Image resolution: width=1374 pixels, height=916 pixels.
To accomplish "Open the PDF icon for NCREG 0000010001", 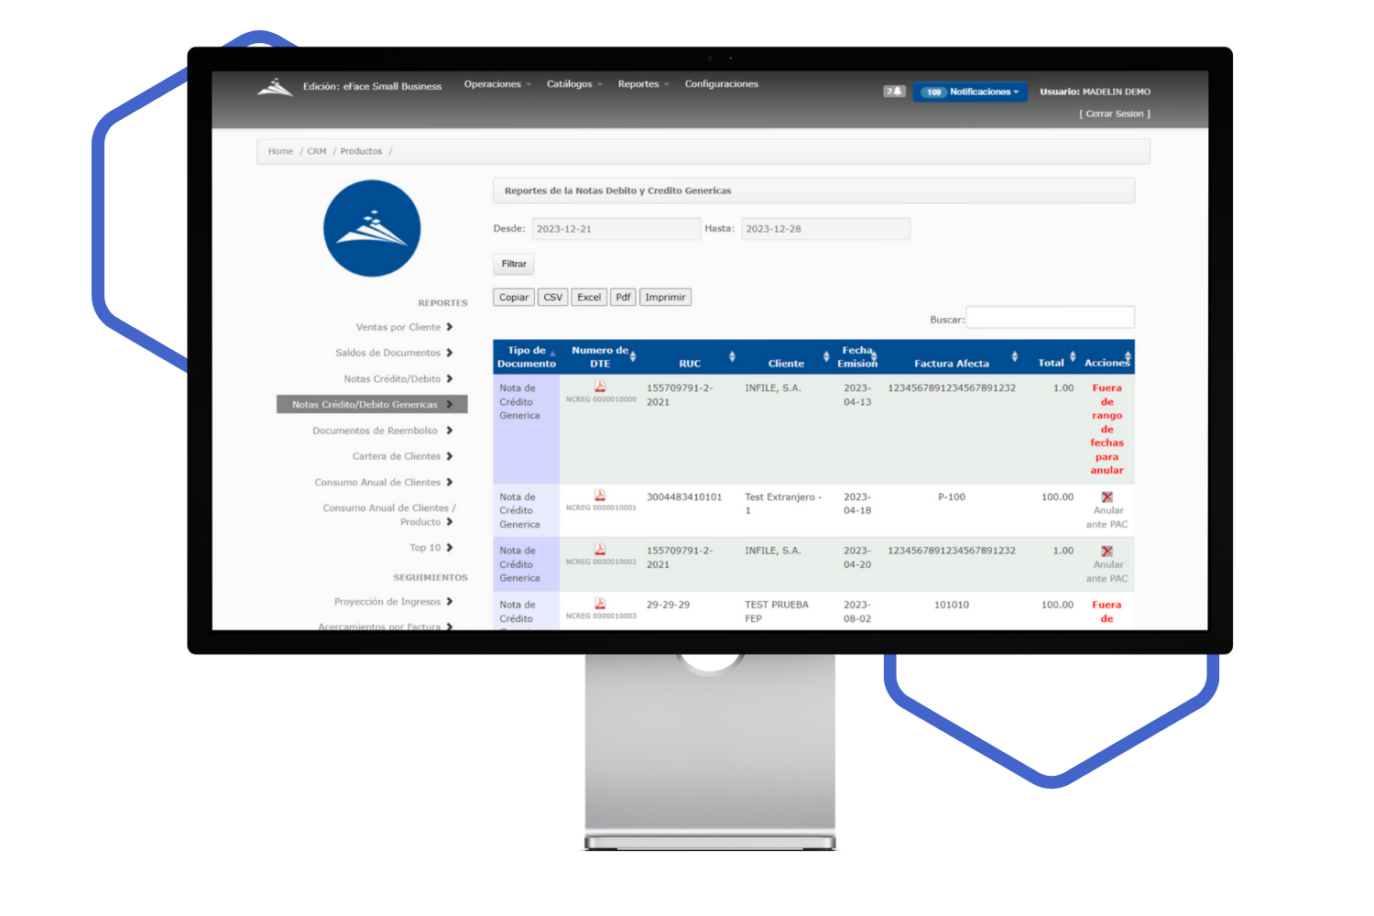I will click(600, 496).
